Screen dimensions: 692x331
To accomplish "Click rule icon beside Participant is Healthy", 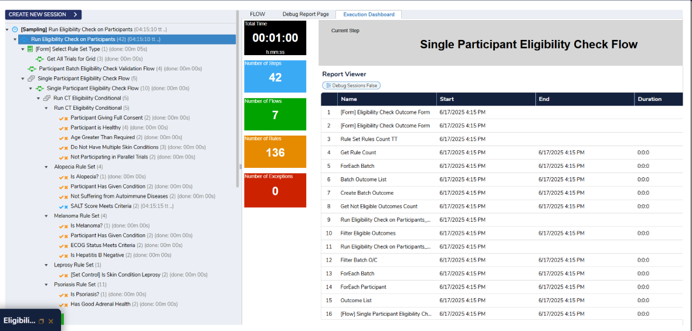I will pyautogui.click(x=63, y=128).
